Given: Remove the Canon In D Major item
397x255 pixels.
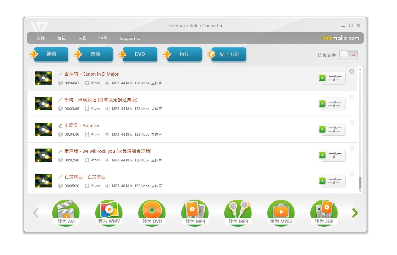Looking at the screenshot, I should [352, 71].
